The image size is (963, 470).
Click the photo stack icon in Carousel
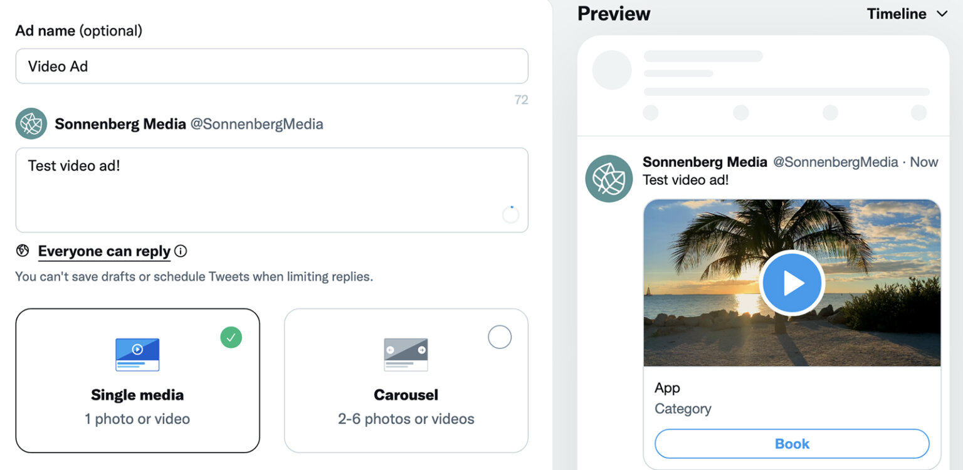tap(406, 354)
